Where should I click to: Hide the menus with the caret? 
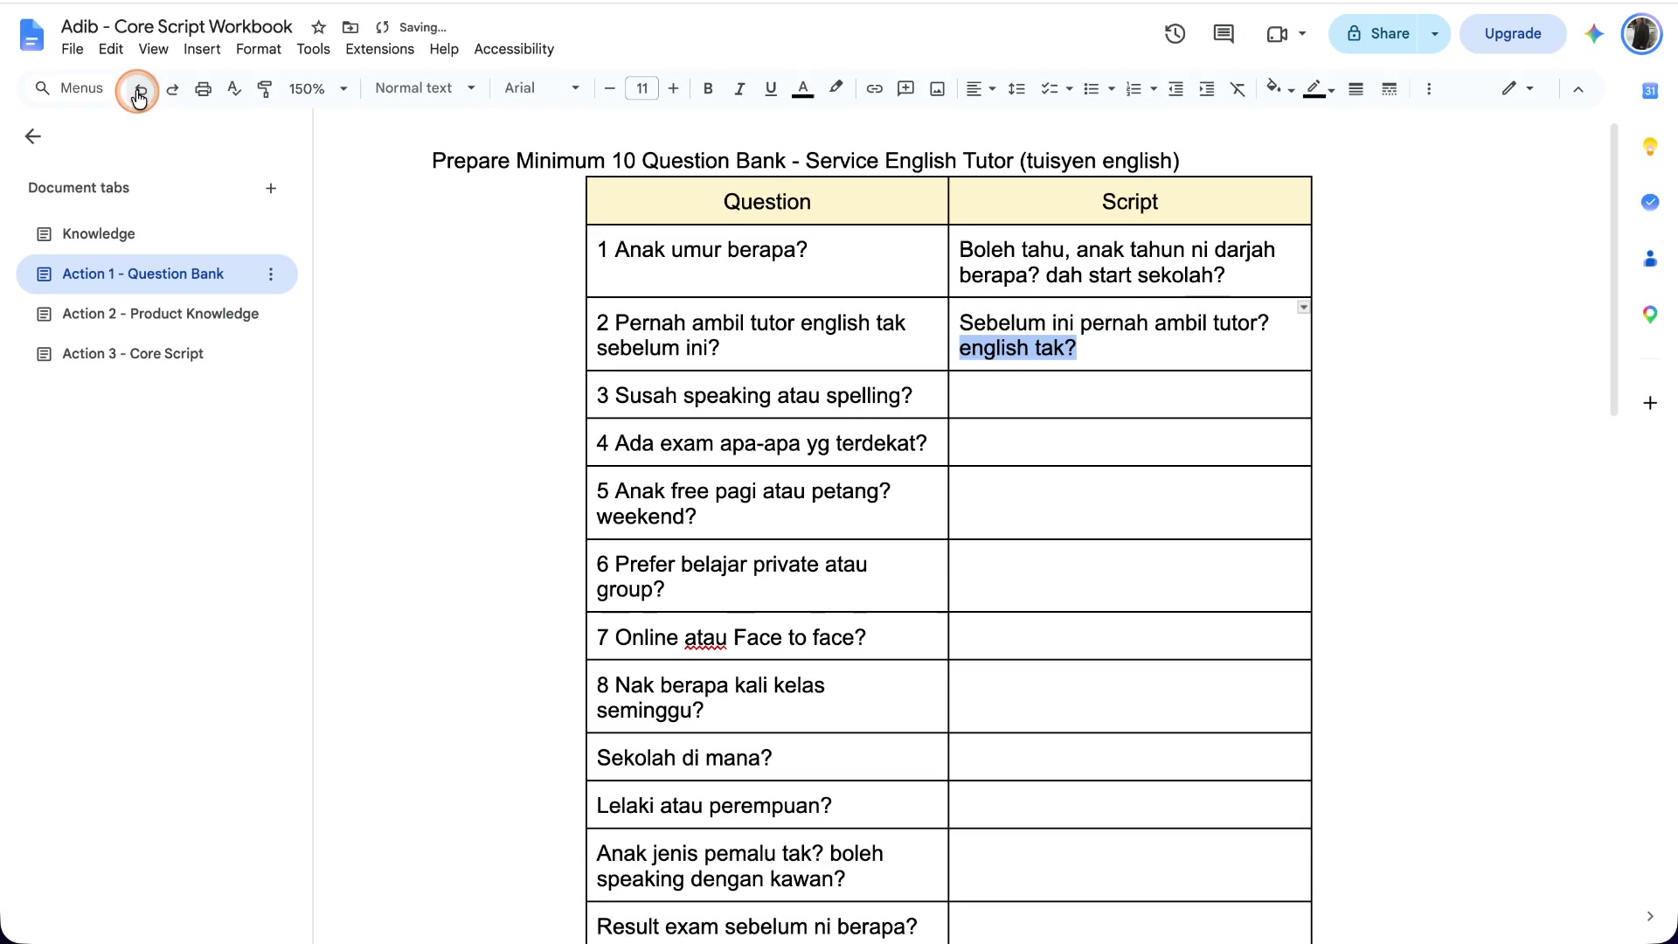(1578, 89)
